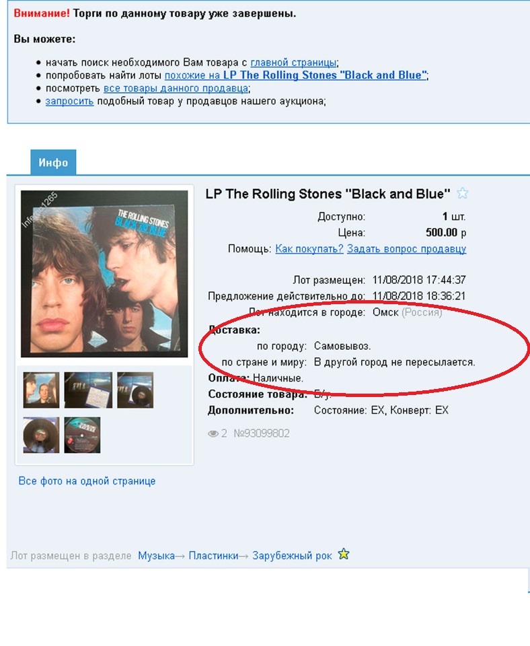
Task: Go to the Зарубежный рок category breadcrumb
Action: pos(292,555)
